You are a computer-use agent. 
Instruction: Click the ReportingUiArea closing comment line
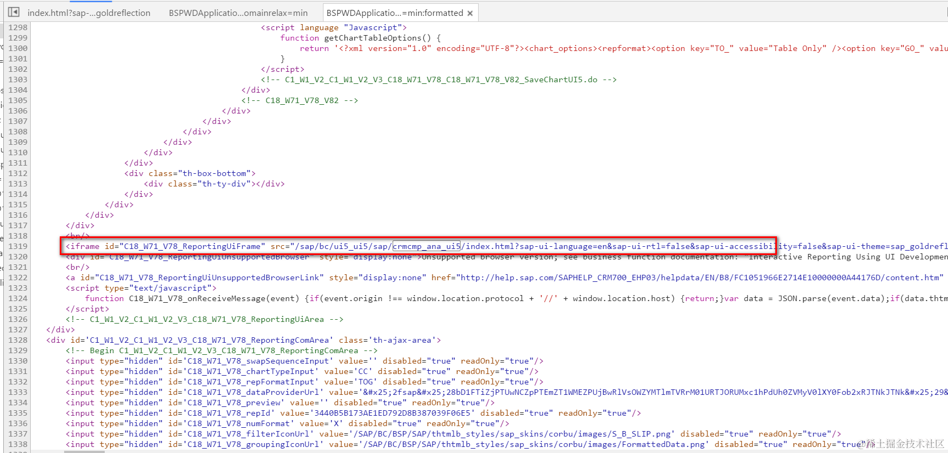205,319
